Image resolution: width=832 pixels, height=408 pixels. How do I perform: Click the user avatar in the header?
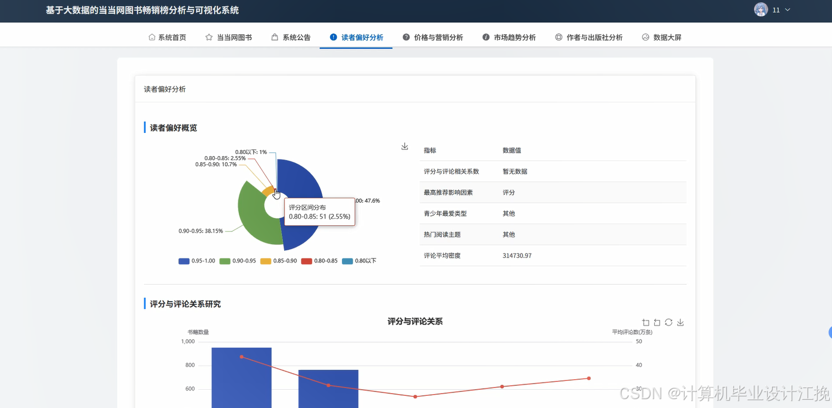[761, 10]
